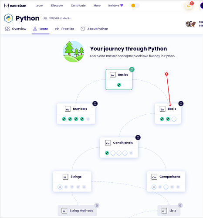Click the Bools 'Bo' concept icon
The width and height of the screenshot is (203, 218).
(x=162, y=109)
